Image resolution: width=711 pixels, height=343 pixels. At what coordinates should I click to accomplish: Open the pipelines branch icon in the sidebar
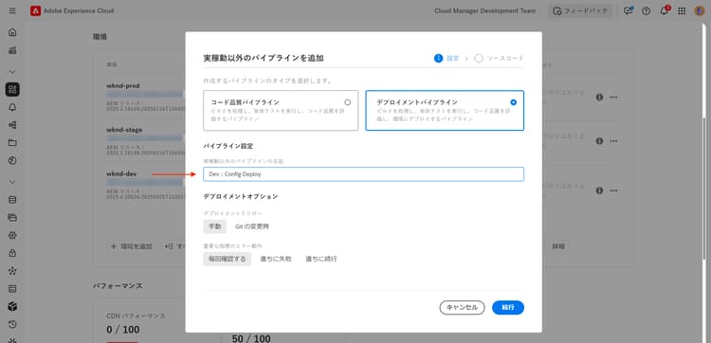tap(12, 125)
